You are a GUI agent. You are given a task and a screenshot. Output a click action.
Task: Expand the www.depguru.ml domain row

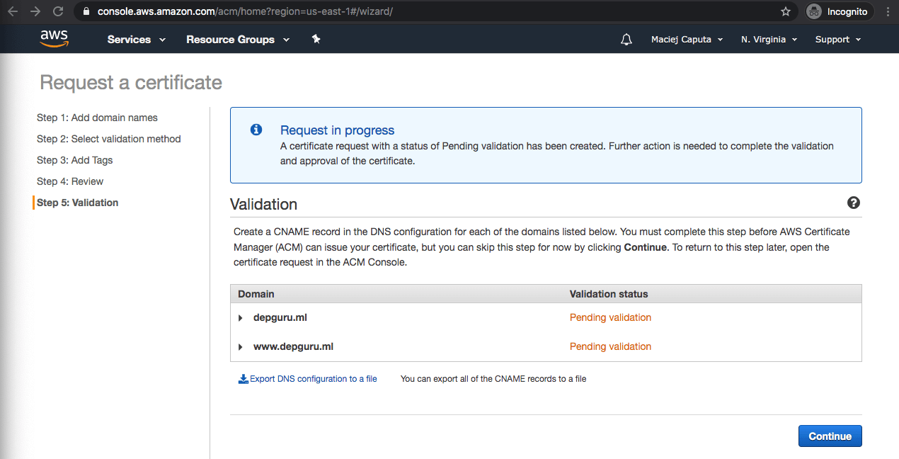[x=241, y=347]
